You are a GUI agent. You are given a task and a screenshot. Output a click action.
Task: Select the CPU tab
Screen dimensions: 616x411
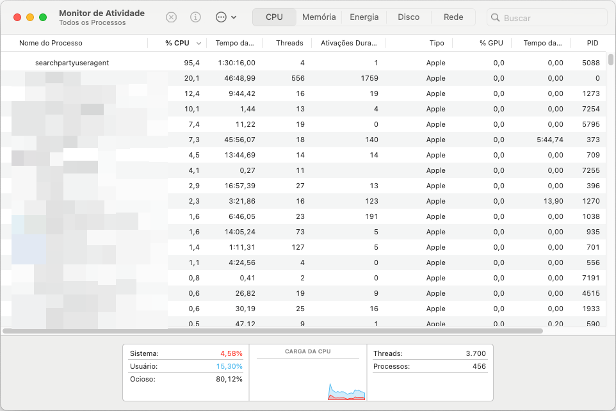(274, 17)
